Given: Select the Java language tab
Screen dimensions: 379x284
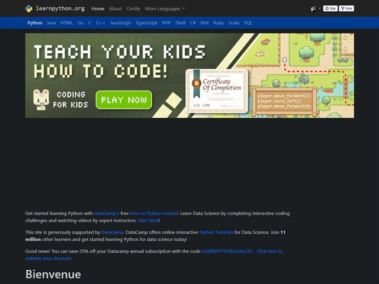Looking at the screenshot, I should click(x=52, y=23).
